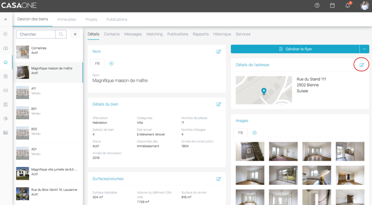Open the mail icon in left sidebar
The image size is (372, 205).
[5, 91]
